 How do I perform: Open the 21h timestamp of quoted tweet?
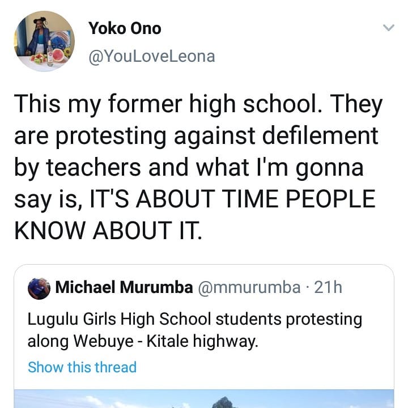329,287
